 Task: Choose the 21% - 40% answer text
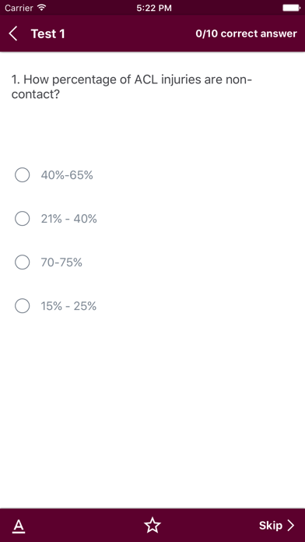[x=68, y=219]
